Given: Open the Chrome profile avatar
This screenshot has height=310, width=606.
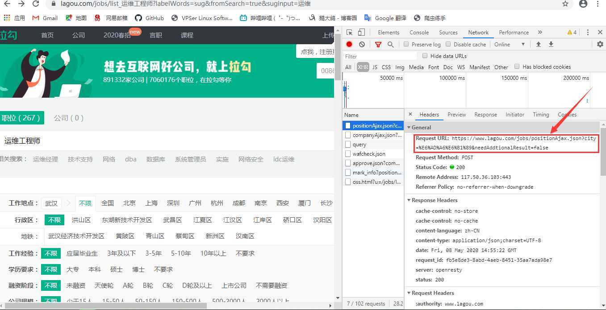Looking at the screenshot, I should [x=583, y=4].
